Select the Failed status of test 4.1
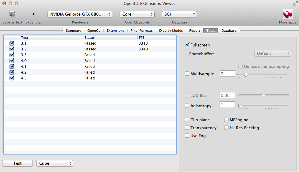 (x=90, y=67)
